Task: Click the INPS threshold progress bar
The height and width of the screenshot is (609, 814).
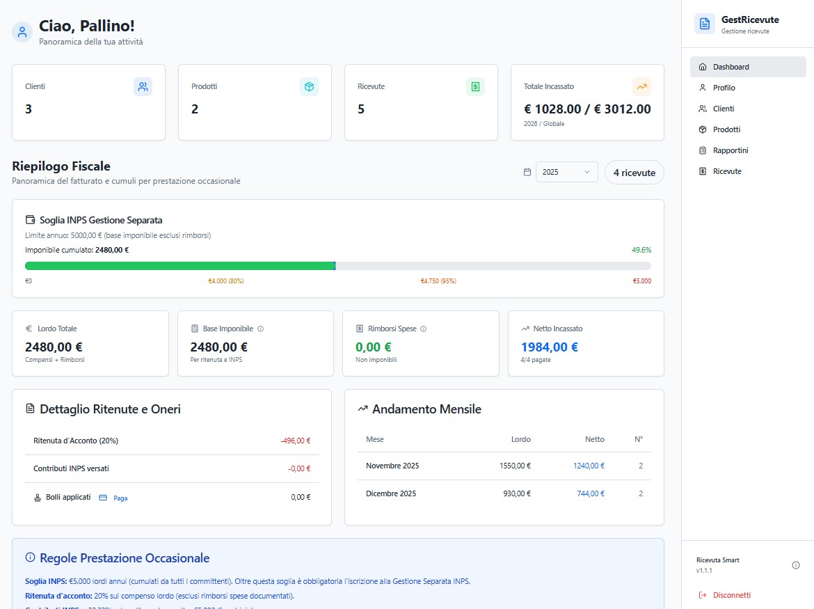Action: point(337,266)
